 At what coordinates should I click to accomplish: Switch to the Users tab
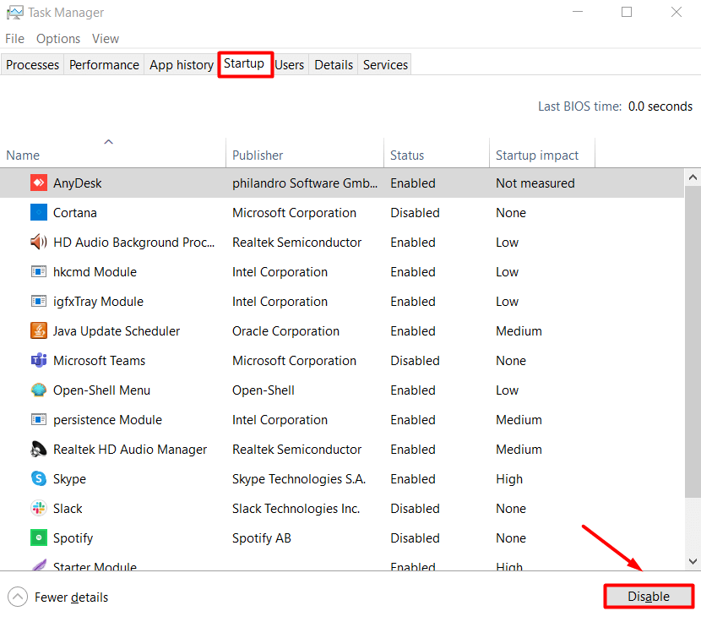(x=289, y=65)
